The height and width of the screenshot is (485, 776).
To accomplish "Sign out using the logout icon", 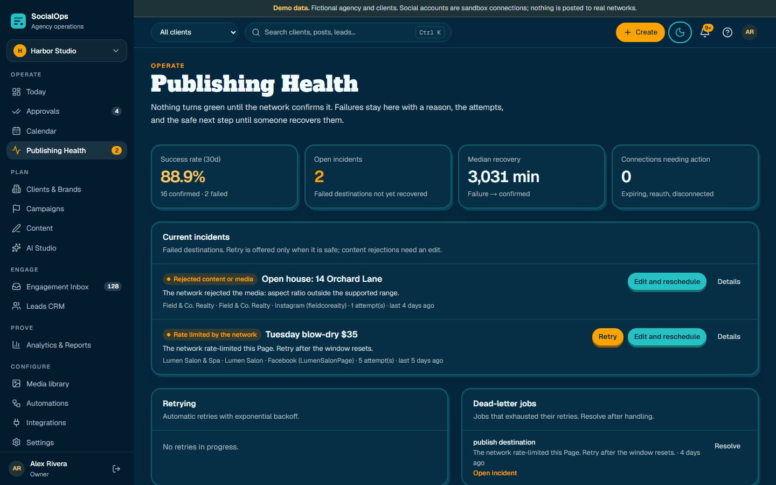I will pos(116,469).
